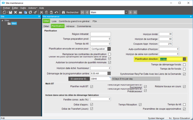
Task: Collapse the Sites tree node
Action: tap(2, 21)
